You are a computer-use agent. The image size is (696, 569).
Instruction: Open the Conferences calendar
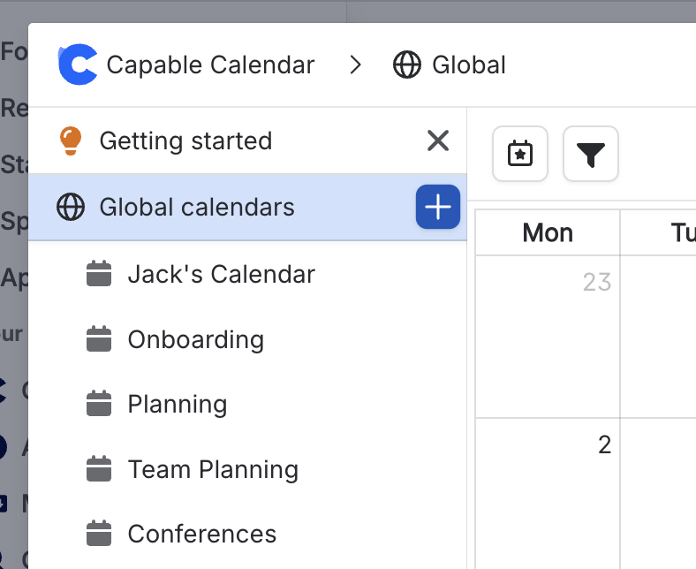(x=201, y=534)
